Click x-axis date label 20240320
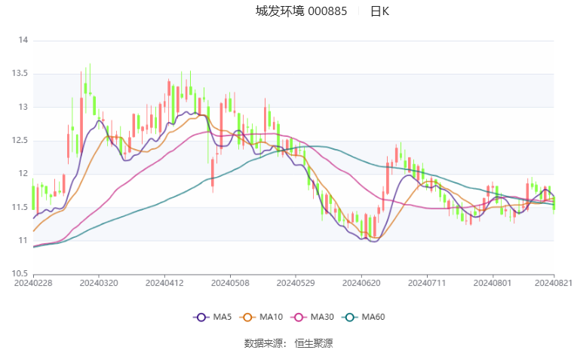Viewport: 577px width, 350px height. pyautogui.click(x=99, y=283)
